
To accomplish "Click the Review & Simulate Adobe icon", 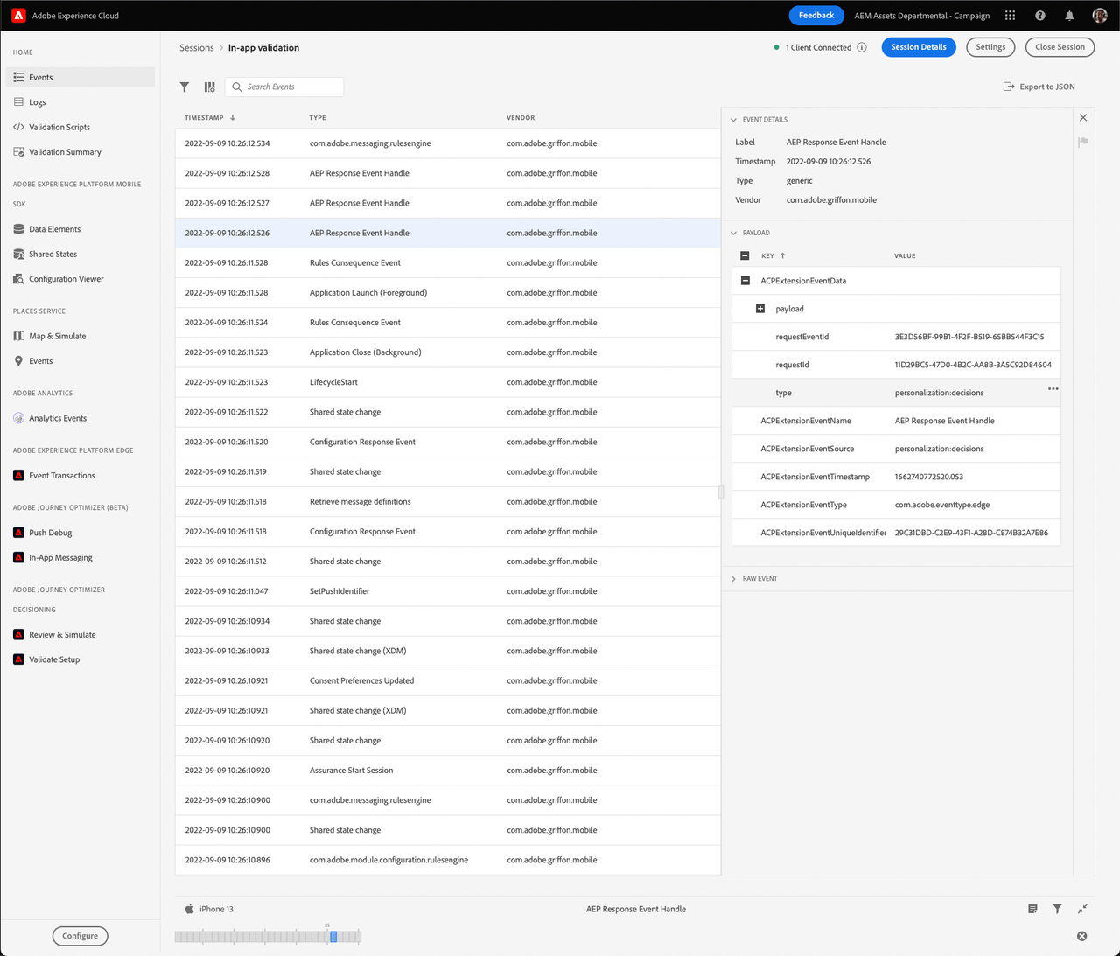I will 19,635.
